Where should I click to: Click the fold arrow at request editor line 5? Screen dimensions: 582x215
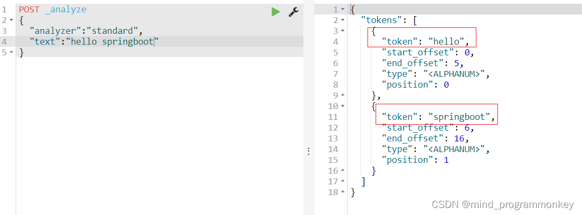11,52
